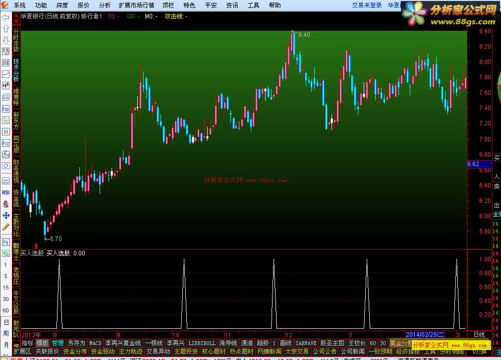Switch to 技术分析 side tab
Viewport: 501px width, 360px height.
point(16,70)
